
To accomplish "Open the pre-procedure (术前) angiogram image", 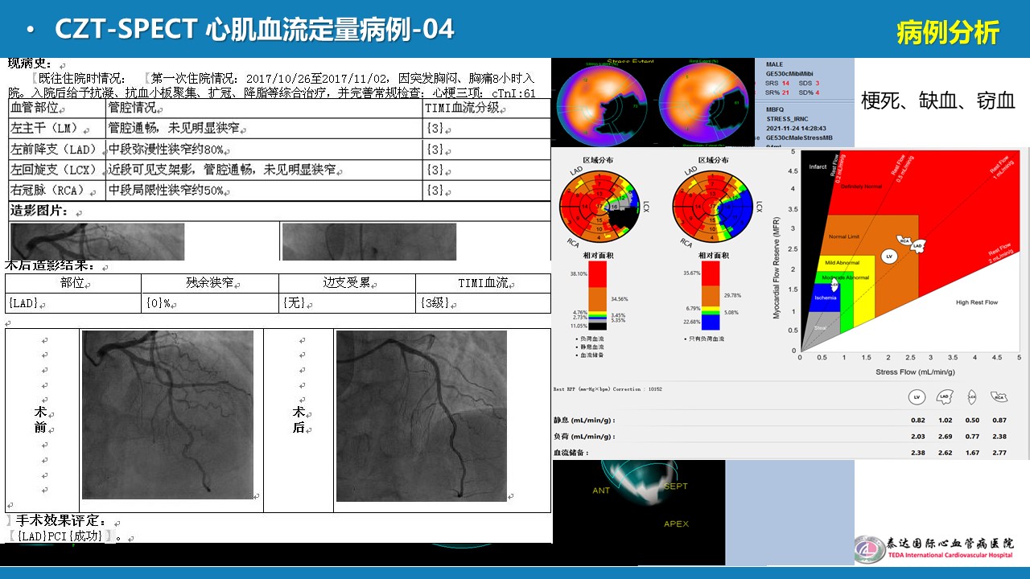I will [167, 414].
